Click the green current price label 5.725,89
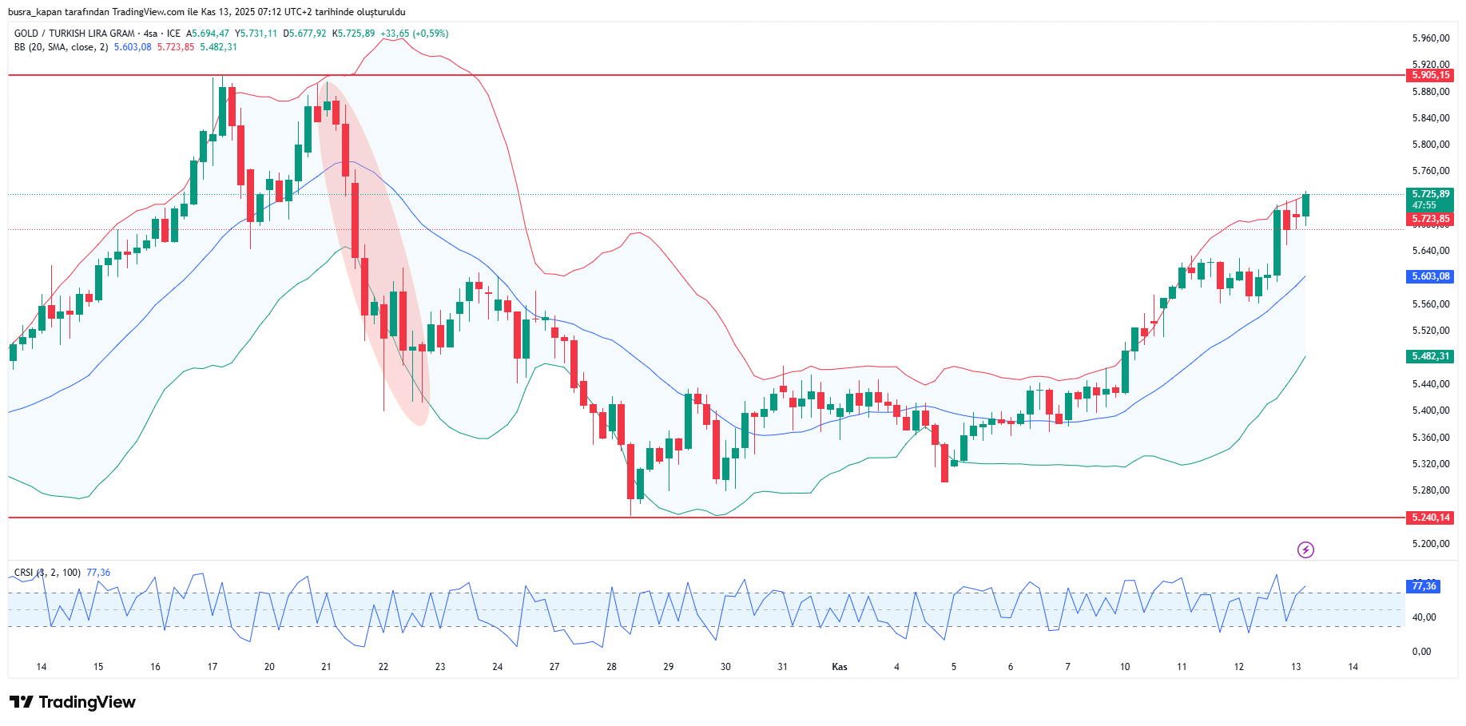Image resolution: width=1466 pixels, height=726 pixels. 1430,194
